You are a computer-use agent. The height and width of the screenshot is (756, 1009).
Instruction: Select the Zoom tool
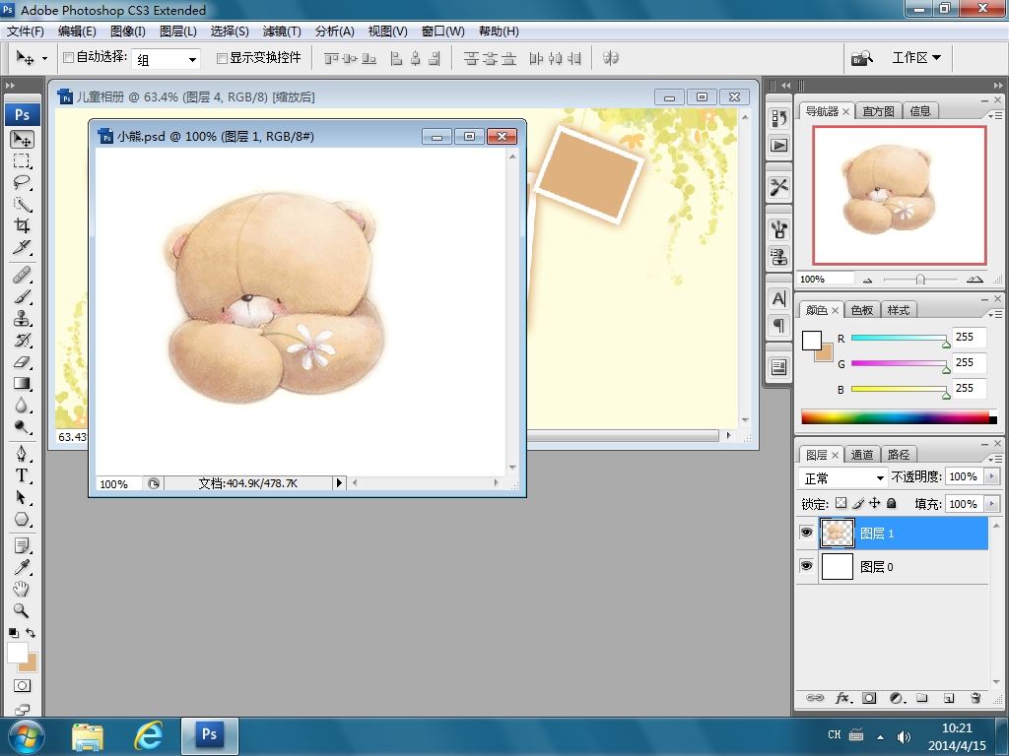(x=22, y=610)
